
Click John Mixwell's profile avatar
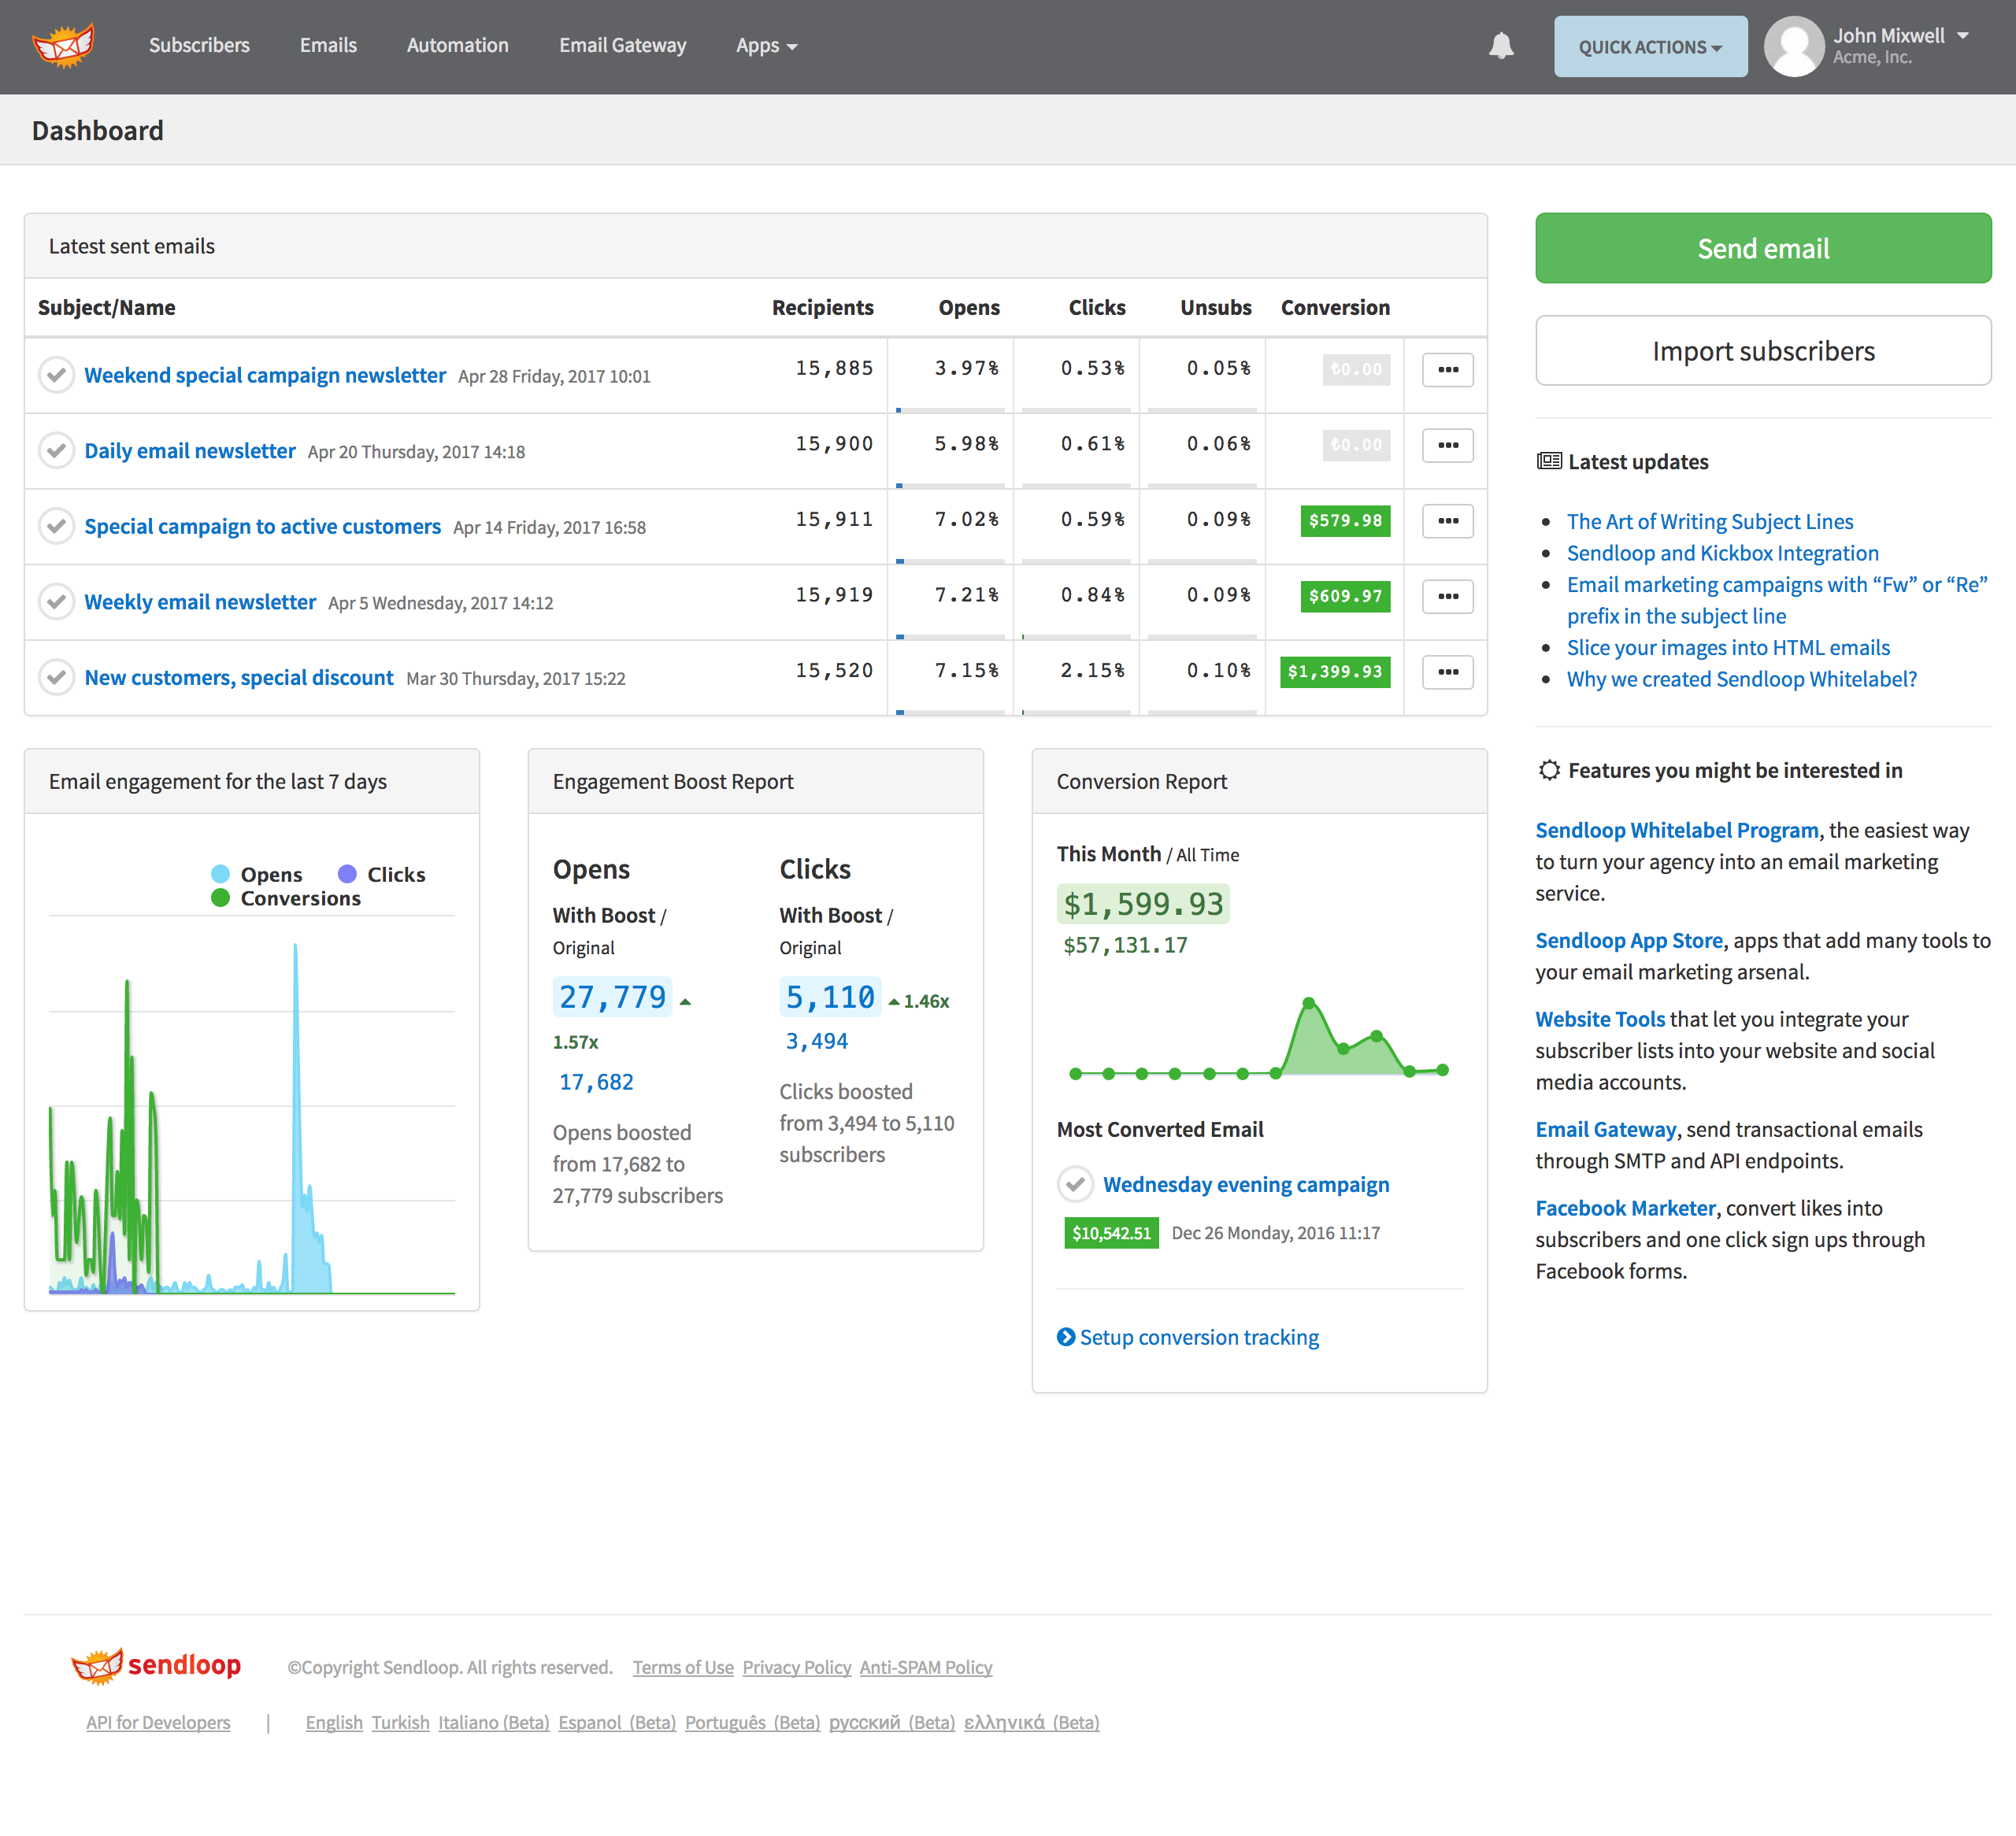pos(1794,46)
